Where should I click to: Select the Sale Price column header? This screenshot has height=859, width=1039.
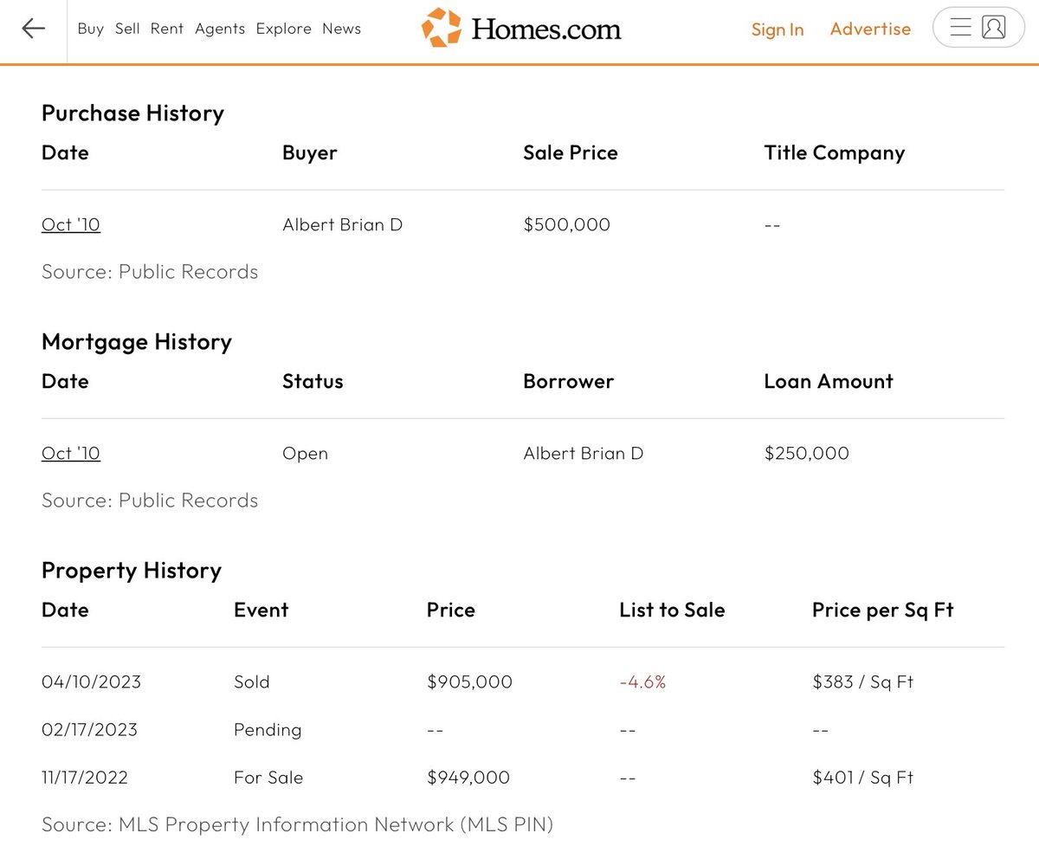(571, 153)
